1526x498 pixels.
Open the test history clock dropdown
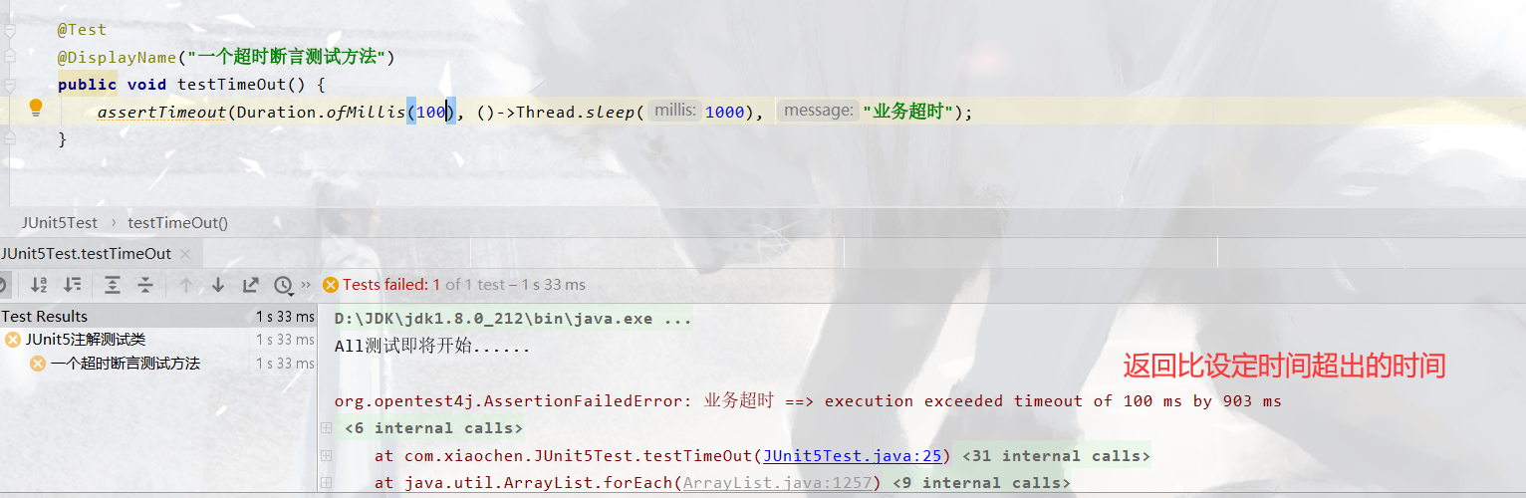pyautogui.click(x=285, y=285)
